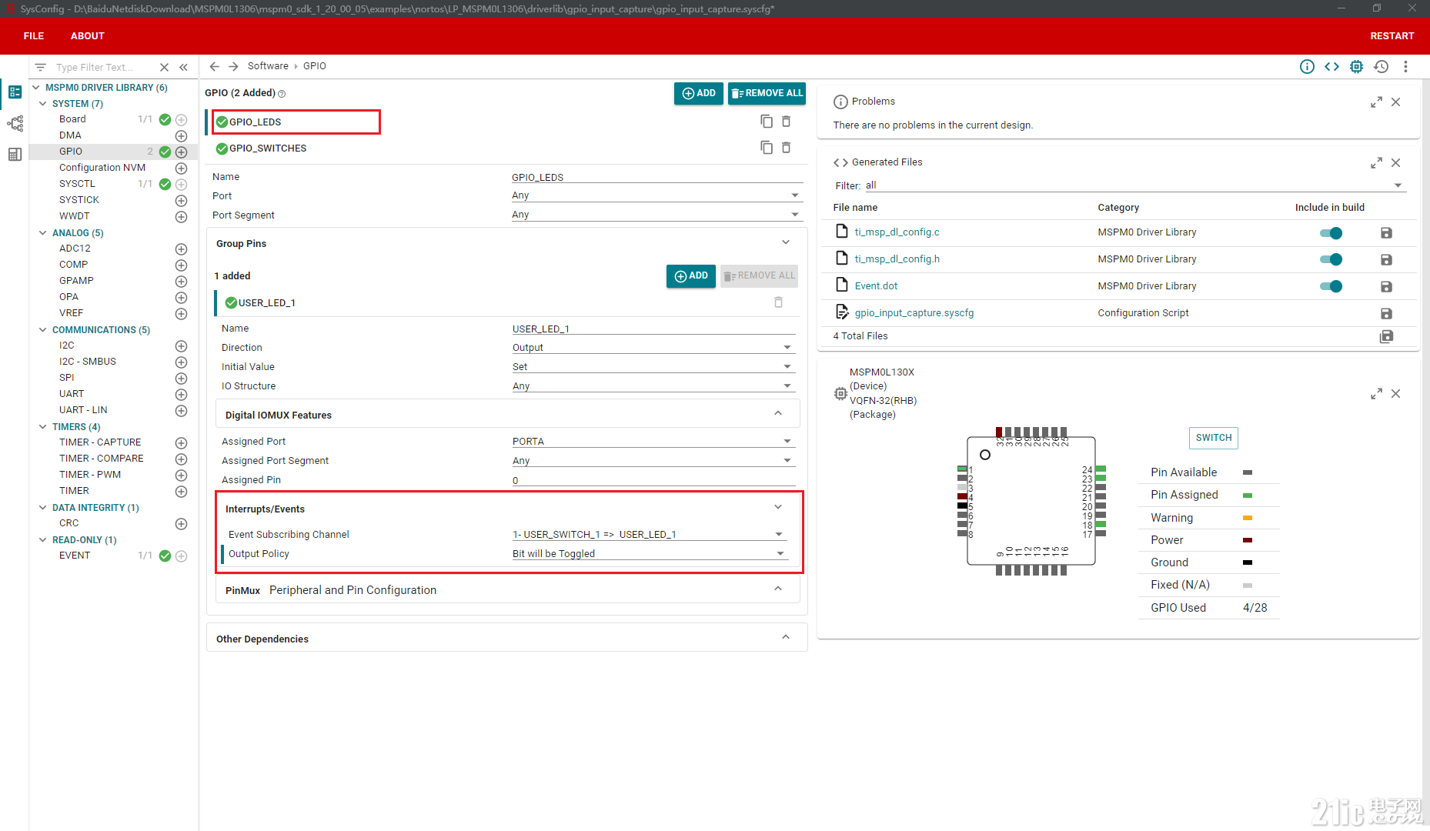The width and height of the screenshot is (1430, 831).
Task: Add a DMA module instance
Action: point(182,136)
